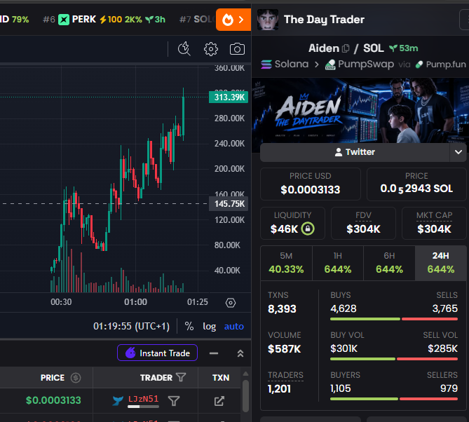Expand the transactions panel double chevron
The height and width of the screenshot is (422, 469).
pyautogui.click(x=240, y=353)
